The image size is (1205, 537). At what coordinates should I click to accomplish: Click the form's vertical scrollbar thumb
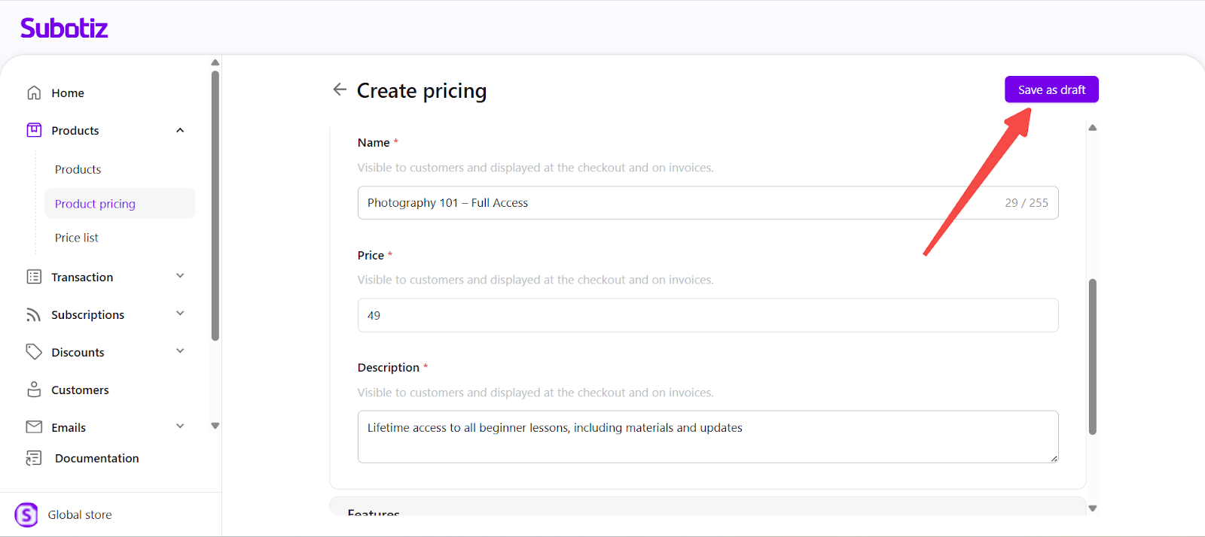(1092, 356)
